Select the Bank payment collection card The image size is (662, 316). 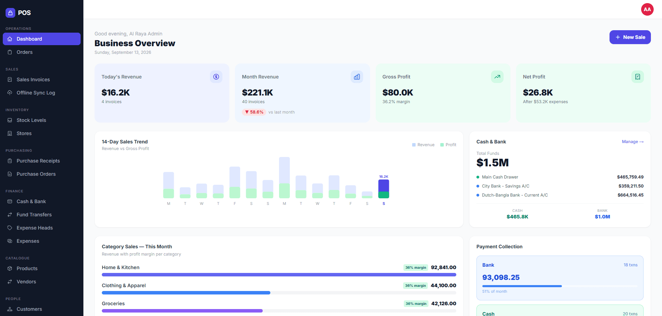[560, 278]
